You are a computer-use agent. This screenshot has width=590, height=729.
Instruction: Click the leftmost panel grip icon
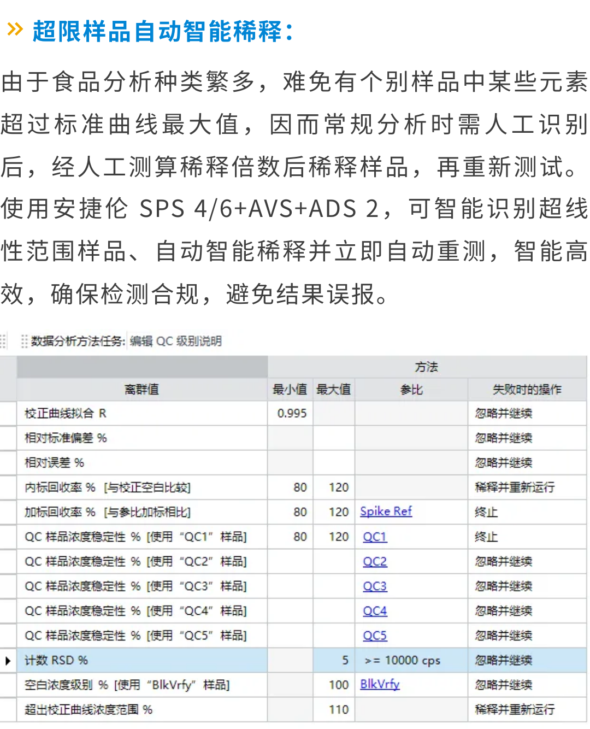click(x=3, y=340)
